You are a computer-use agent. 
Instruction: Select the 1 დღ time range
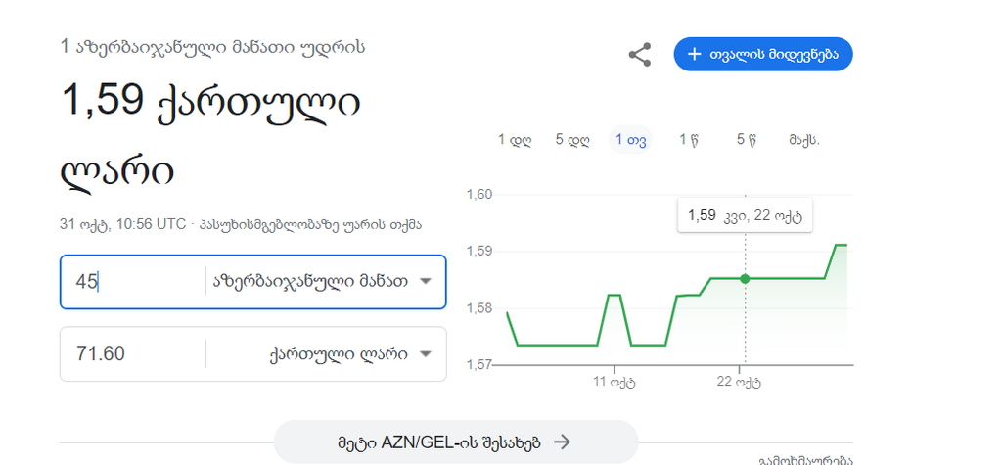click(515, 140)
